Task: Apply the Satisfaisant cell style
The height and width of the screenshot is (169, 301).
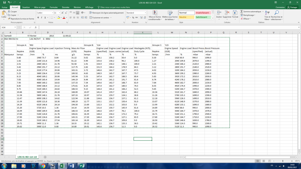Action: [203, 17]
